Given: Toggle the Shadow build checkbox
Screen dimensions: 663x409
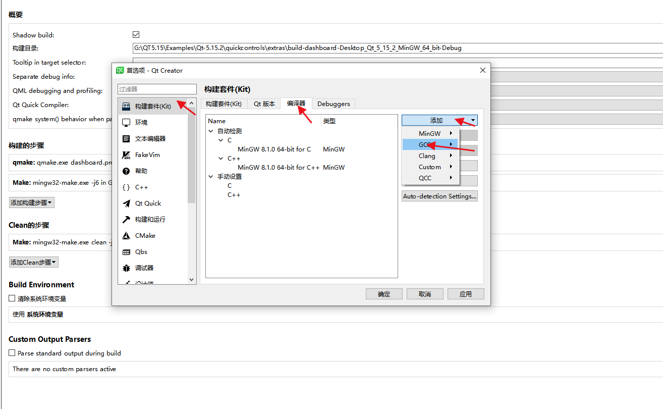Looking at the screenshot, I should pyautogui.click(x=136, y=35).
